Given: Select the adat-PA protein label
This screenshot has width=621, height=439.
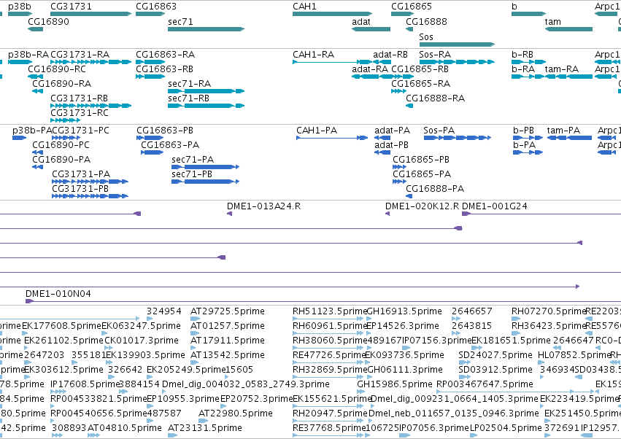Looking at the screenshot, I should click(393, 131).
